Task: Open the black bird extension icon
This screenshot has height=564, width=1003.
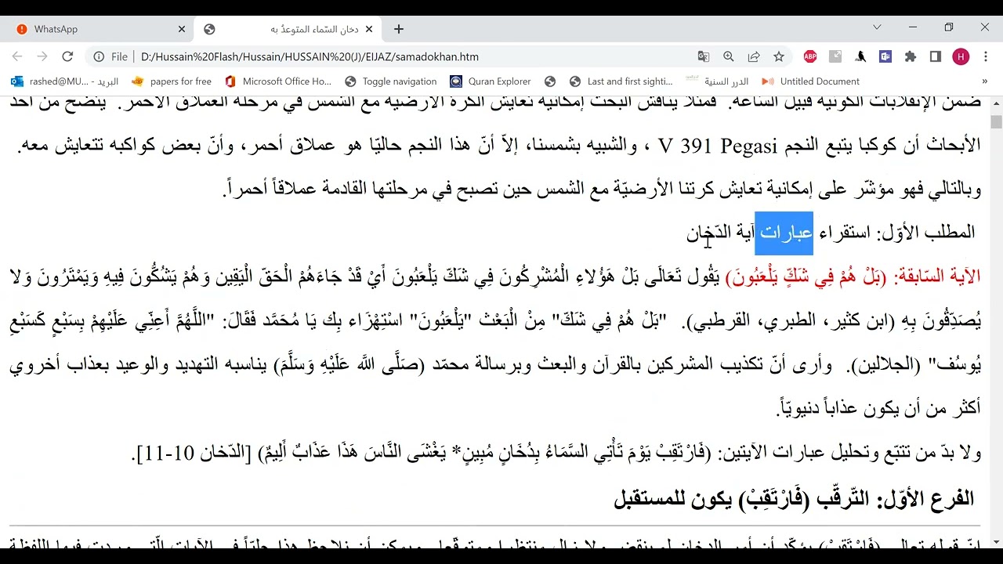Action: click(x=860, y=56)
